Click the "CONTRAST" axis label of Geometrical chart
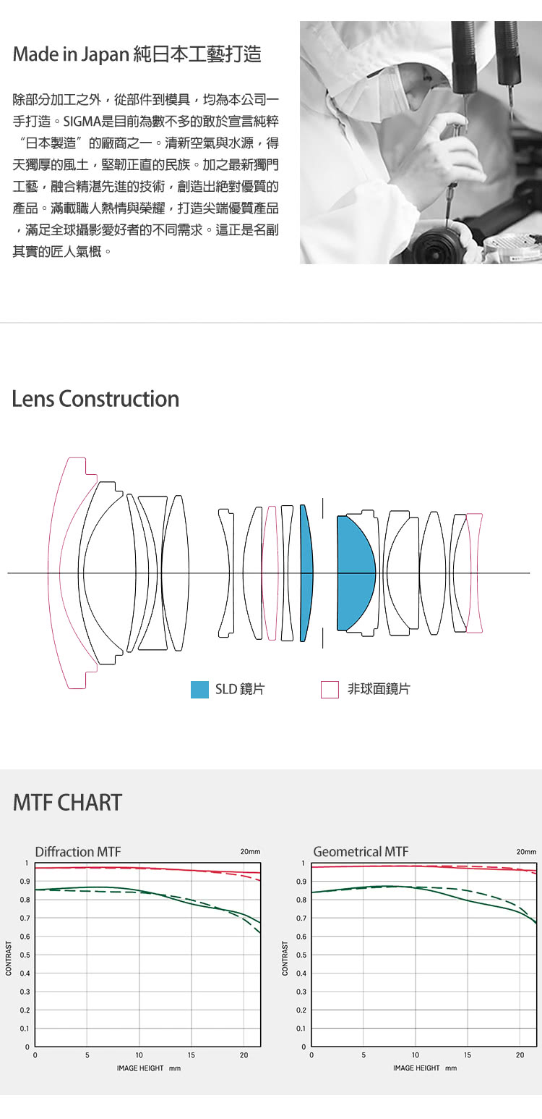The height and width of the screenshot is (1119, 542). pyautogui.click(x=285, y=958)
